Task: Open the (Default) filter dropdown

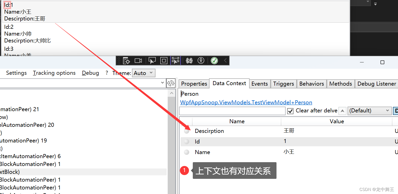Action: pos(369,111)
